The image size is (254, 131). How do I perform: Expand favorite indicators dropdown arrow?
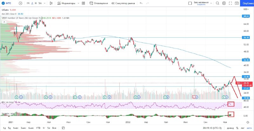78,3
